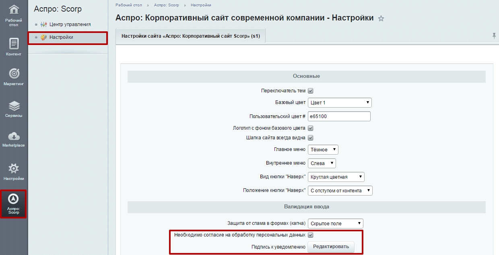Click Рабочий стол breadcrumb link
Image resolution: width=499 pixels, height=255 pixels.
pyautogui.click(x=128, y=5)
